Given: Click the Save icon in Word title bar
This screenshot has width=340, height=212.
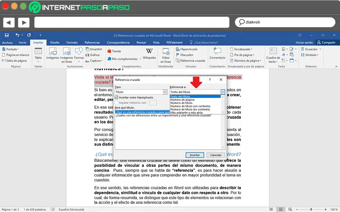Looking at the screenshot, I should pyautogui.click(x=7, y=35).
